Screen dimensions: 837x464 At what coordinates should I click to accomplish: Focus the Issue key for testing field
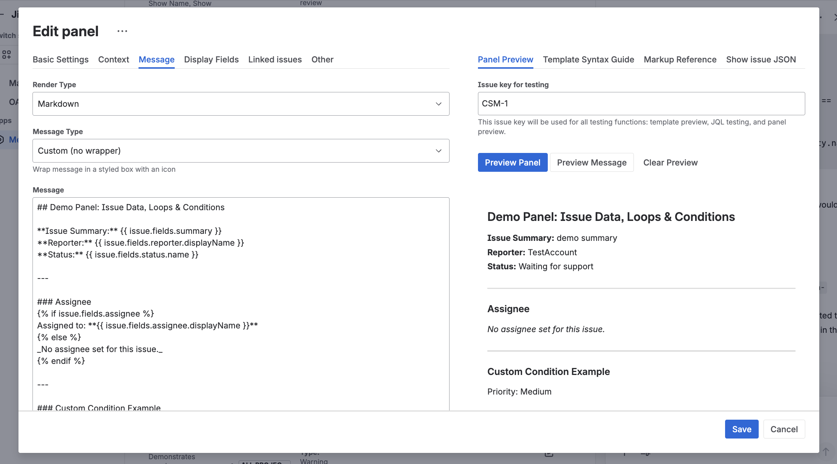[x=641, y=104]
